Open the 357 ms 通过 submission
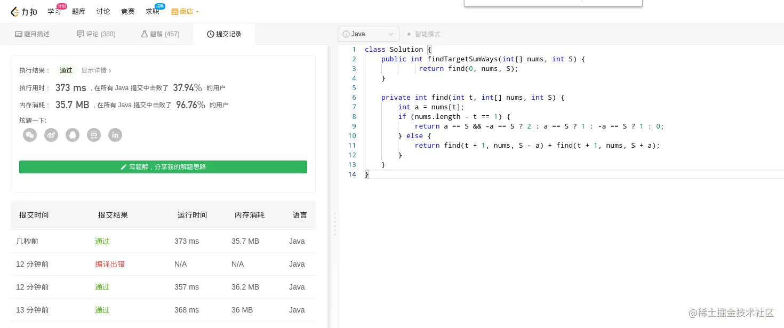This screenshot has height=328, width=784. (x=102, y=287)
